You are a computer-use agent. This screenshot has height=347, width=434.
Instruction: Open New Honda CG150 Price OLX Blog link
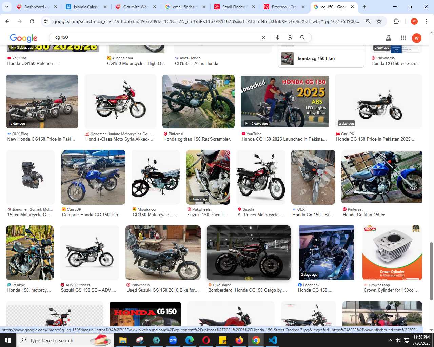[x=41, y=139]
